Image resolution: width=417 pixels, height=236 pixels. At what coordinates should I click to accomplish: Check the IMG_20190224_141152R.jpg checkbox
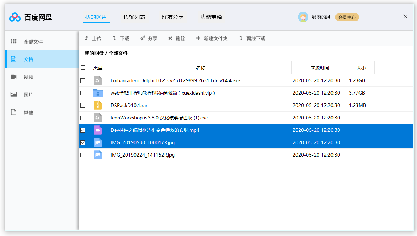(x=83, y=155)
